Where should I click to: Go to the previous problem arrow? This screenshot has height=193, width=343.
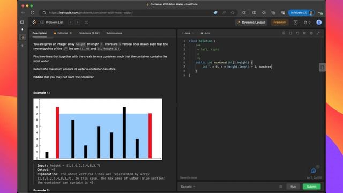[x=71, y=23]
